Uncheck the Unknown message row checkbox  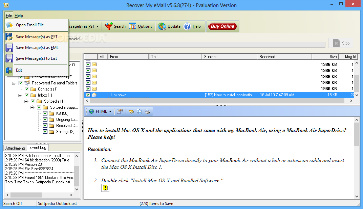pos(88,95)
